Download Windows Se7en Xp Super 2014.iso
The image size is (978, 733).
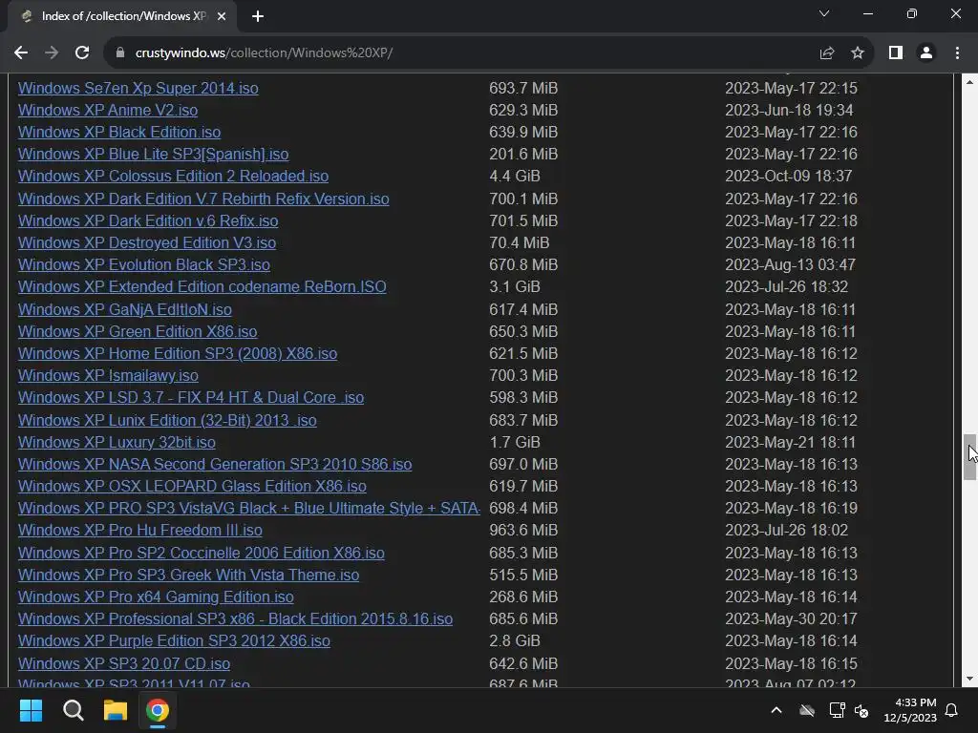138,88
